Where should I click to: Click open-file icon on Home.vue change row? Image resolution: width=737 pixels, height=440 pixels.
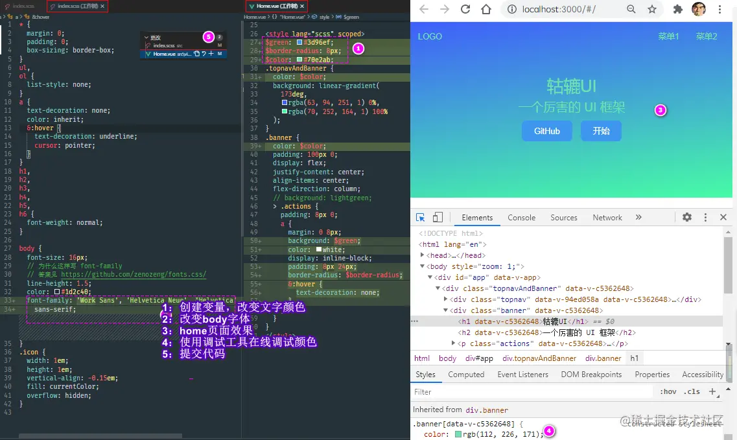click(x=197, y=54)
